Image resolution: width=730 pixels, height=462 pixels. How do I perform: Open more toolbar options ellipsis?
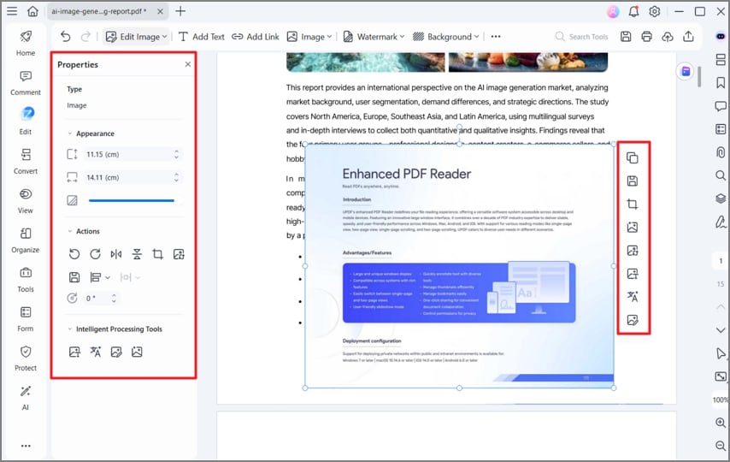(496, 37)
